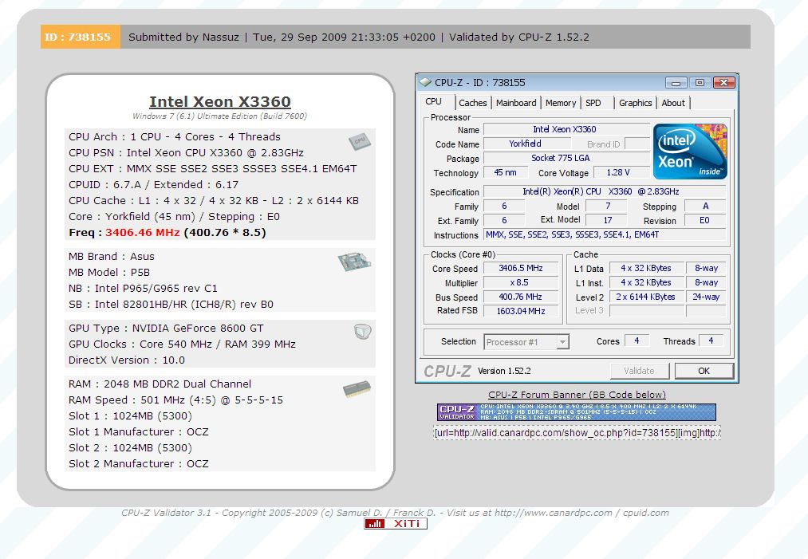Click the L1 Data 4 x 32 KBytes field
Viewport: 808px width, 559px height.
646,269
